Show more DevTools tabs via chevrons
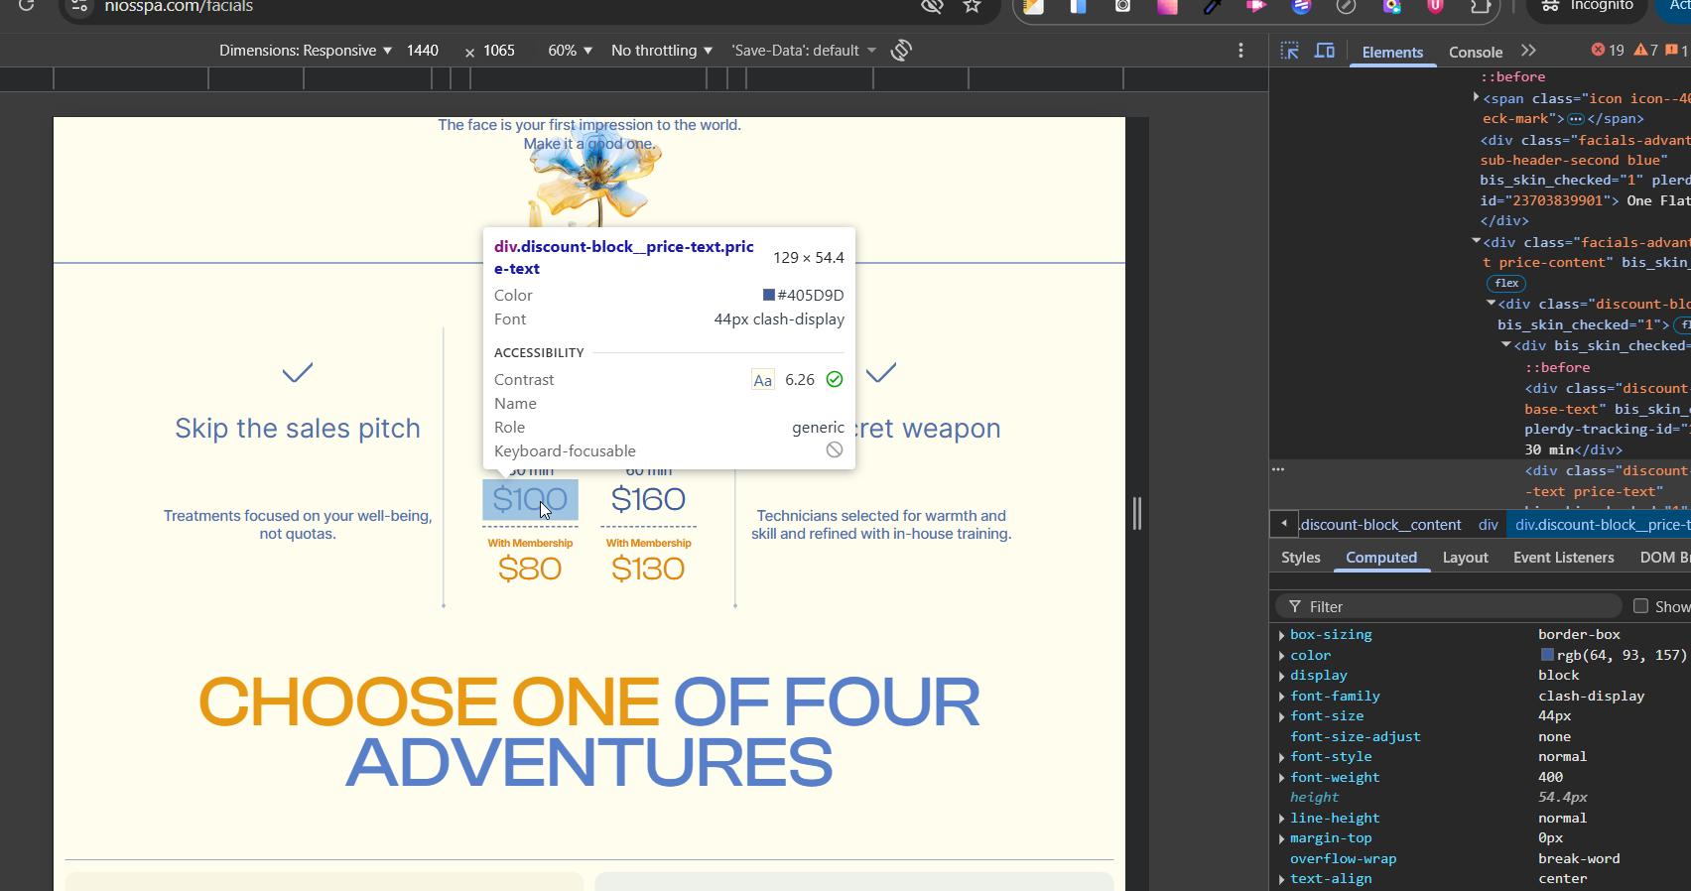 pos(1528,51)
